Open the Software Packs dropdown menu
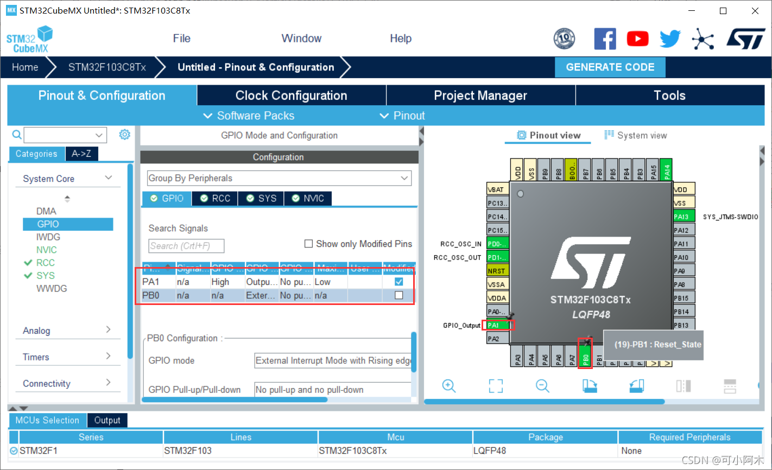The width and height of the screenshot is (772, 470). click(x=249, y=116)
